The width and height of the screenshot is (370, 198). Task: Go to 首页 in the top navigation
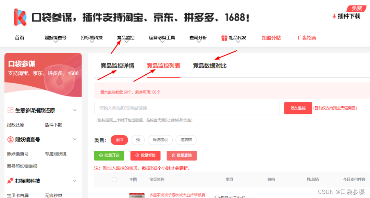coord(20,38)
